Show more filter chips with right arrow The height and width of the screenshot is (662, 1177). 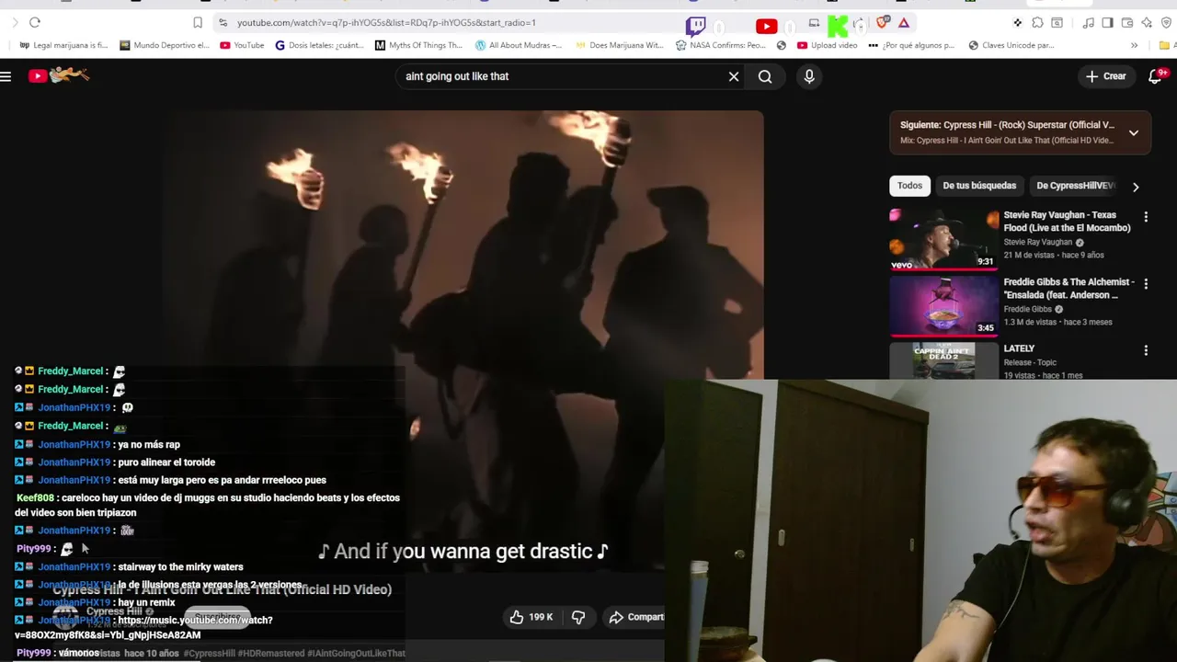click(1136, 187)
